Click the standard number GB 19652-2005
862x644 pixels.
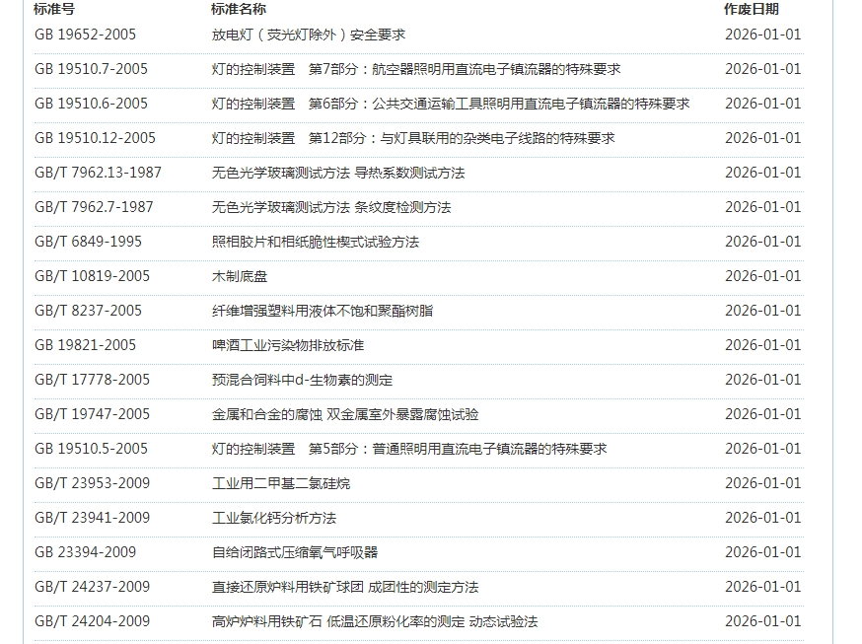pyautogui.click(x=85, y=35)
